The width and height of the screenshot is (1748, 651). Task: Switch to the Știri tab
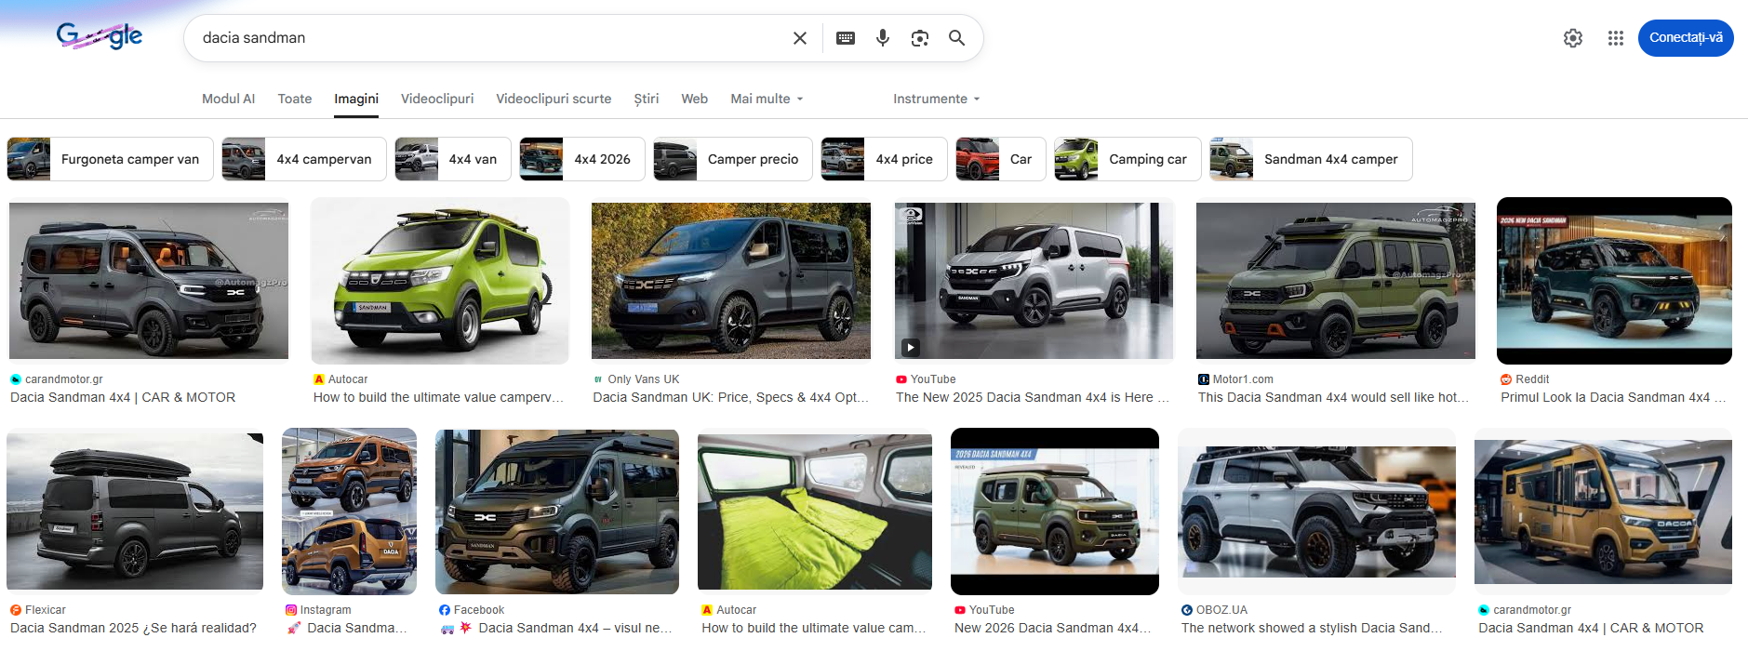click(646, 99)
